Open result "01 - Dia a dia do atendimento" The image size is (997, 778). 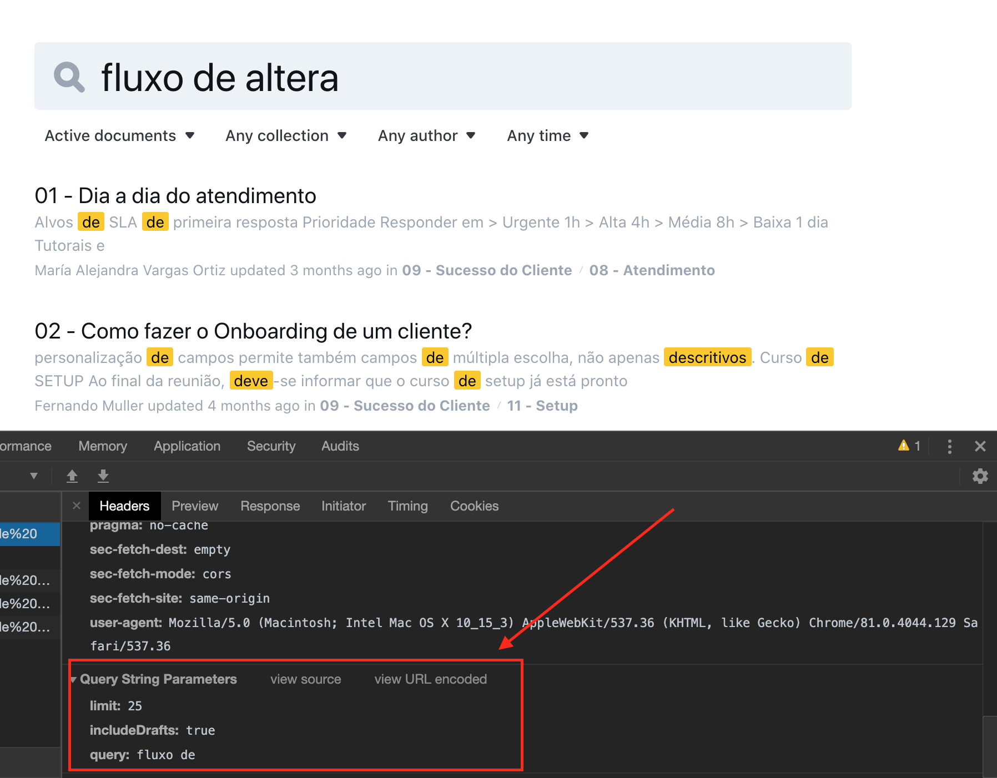[x=175, y=196]
